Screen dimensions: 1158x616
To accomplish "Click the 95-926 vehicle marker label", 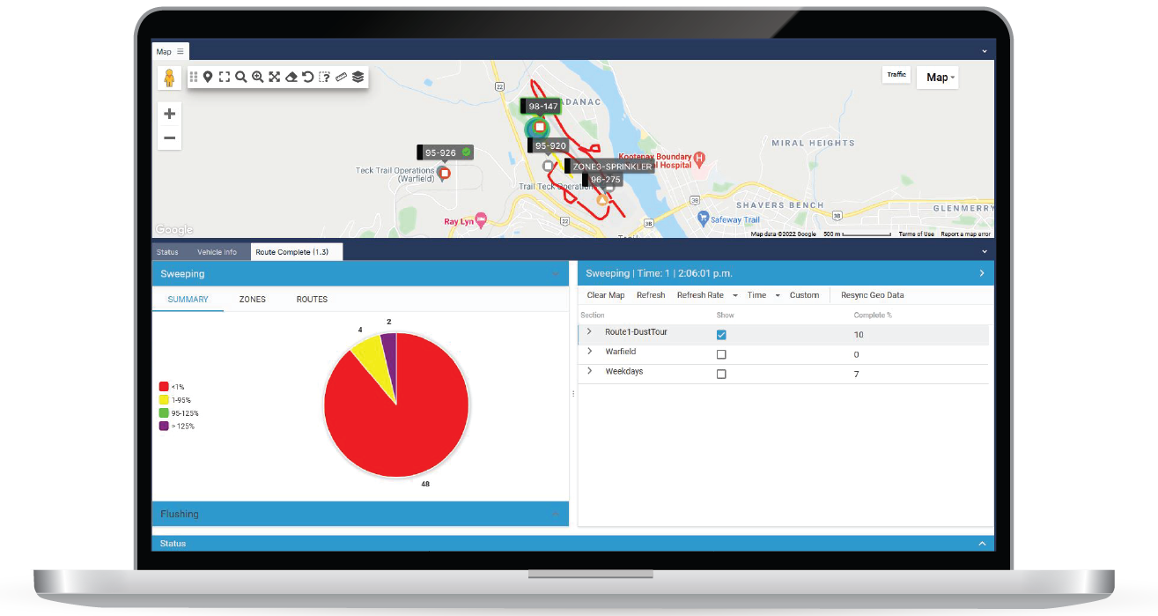I will pos(445,152).
